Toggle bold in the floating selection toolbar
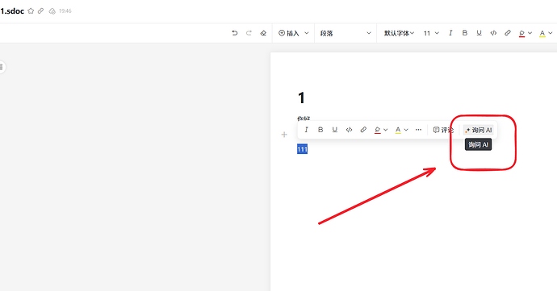The image size is (557, 291). 320,130
